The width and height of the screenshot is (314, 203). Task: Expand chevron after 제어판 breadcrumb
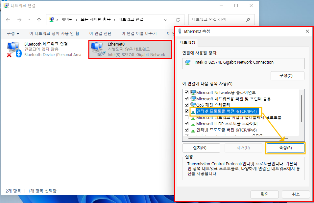point(77,20)
